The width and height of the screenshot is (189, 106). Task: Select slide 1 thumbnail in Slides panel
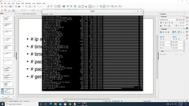[x=8, y=19]
